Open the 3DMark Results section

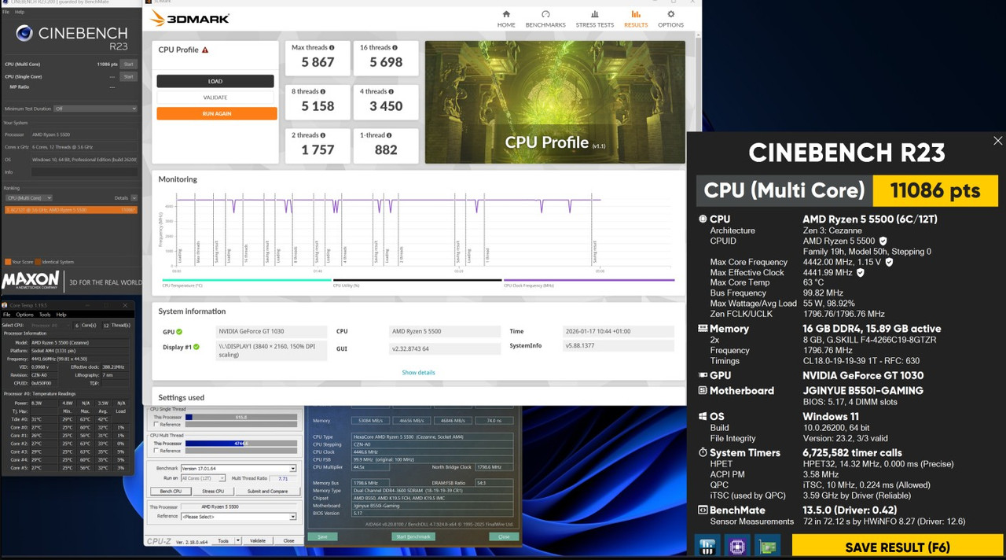(636, 19)
